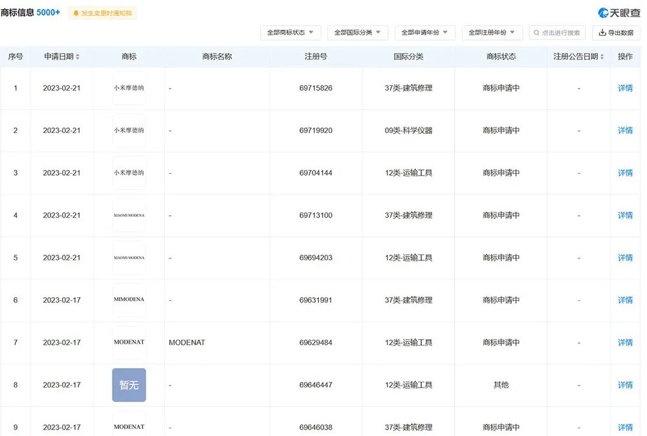
Task: Open 详情 for registration 69715826
Action: (x=625, y=88)
